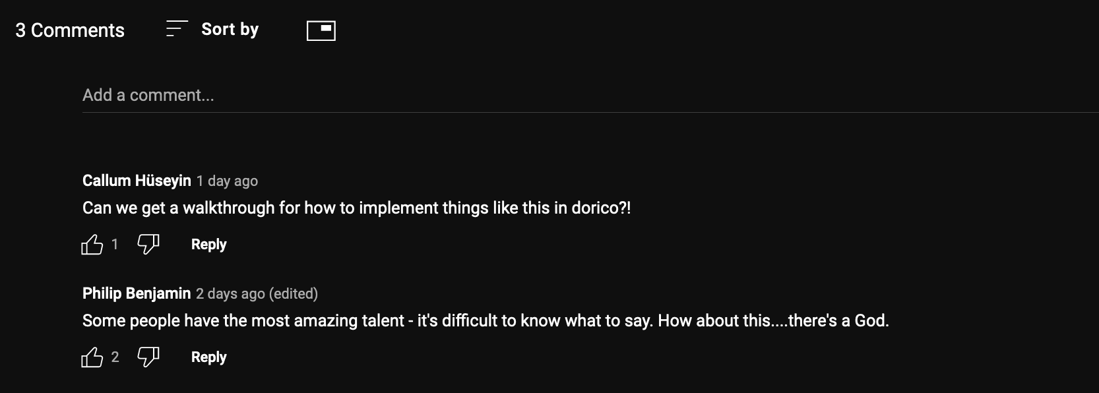Click the like count on Callum's comment

click(115, 245)
